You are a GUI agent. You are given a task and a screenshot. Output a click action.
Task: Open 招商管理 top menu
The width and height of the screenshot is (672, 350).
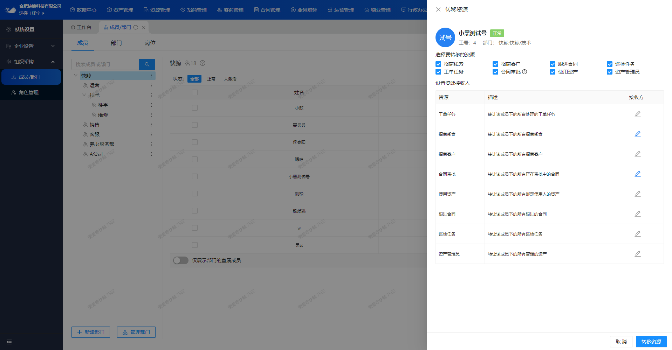tap(194, 10)
